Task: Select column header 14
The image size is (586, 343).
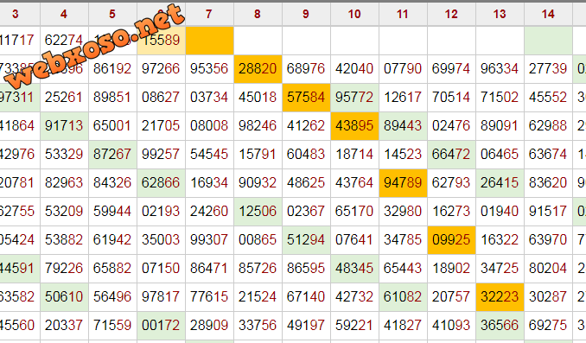Action: tap(548, 14)
